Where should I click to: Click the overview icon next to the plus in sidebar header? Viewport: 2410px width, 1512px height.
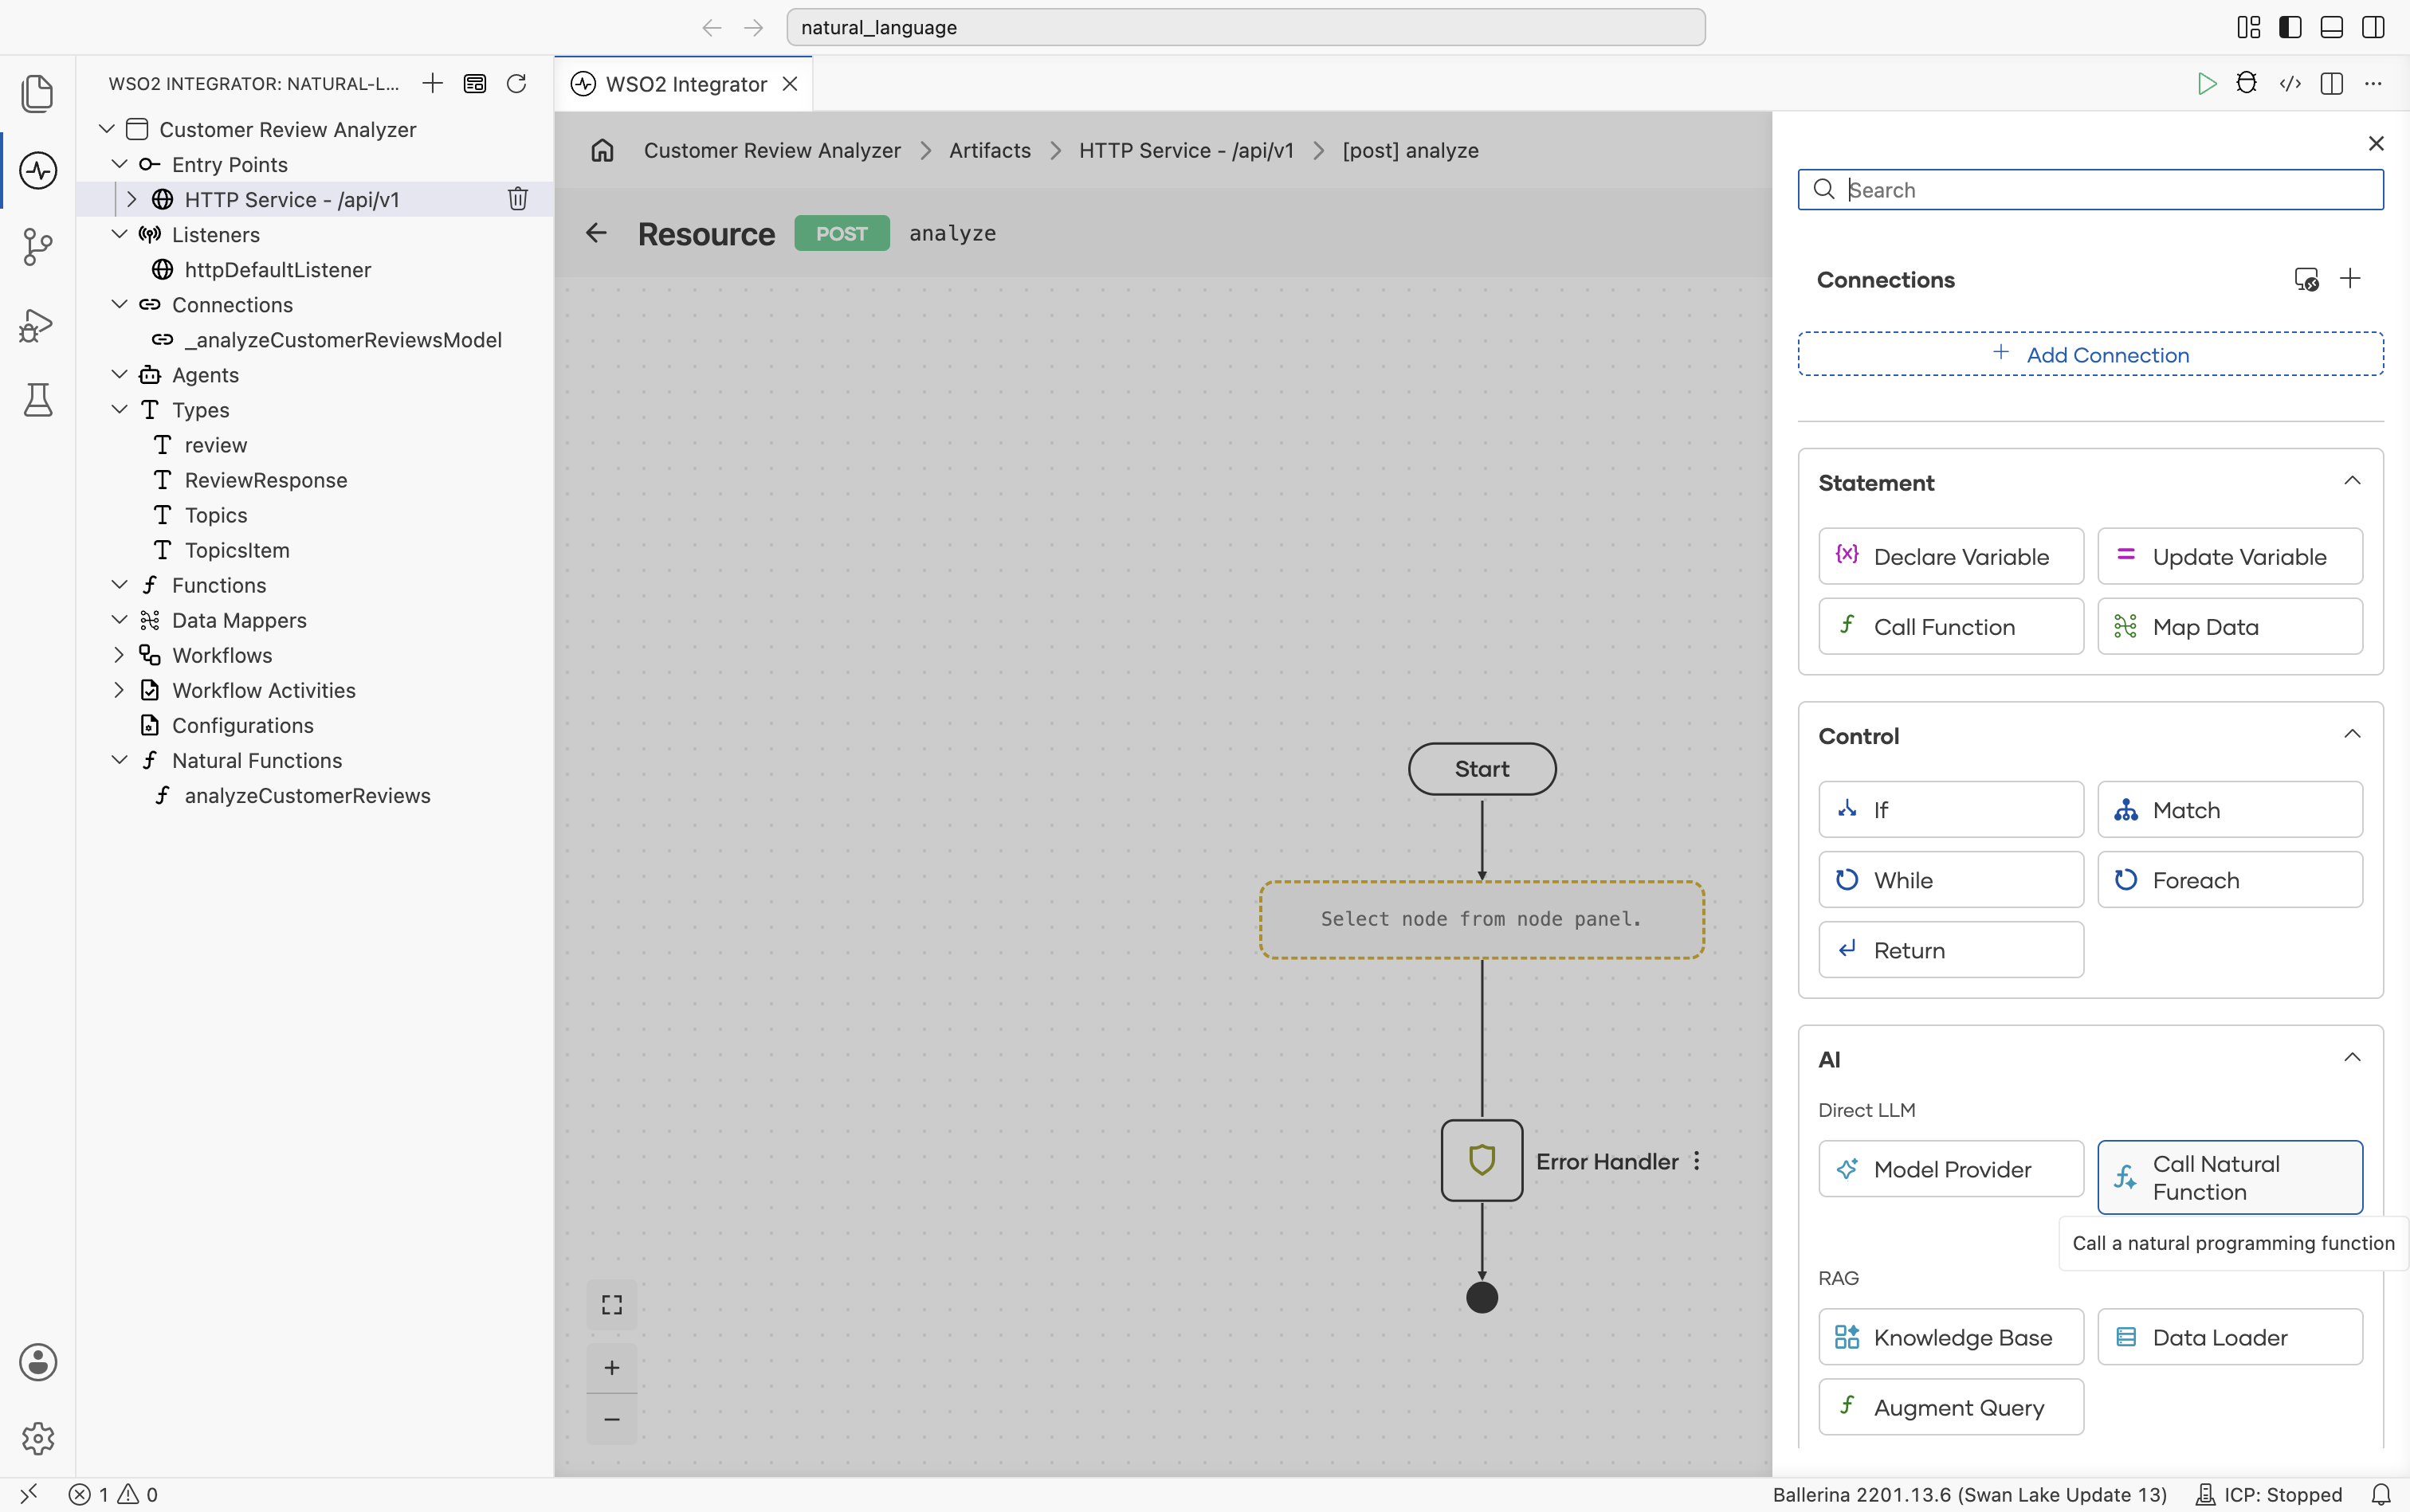[x=475, y=84]
